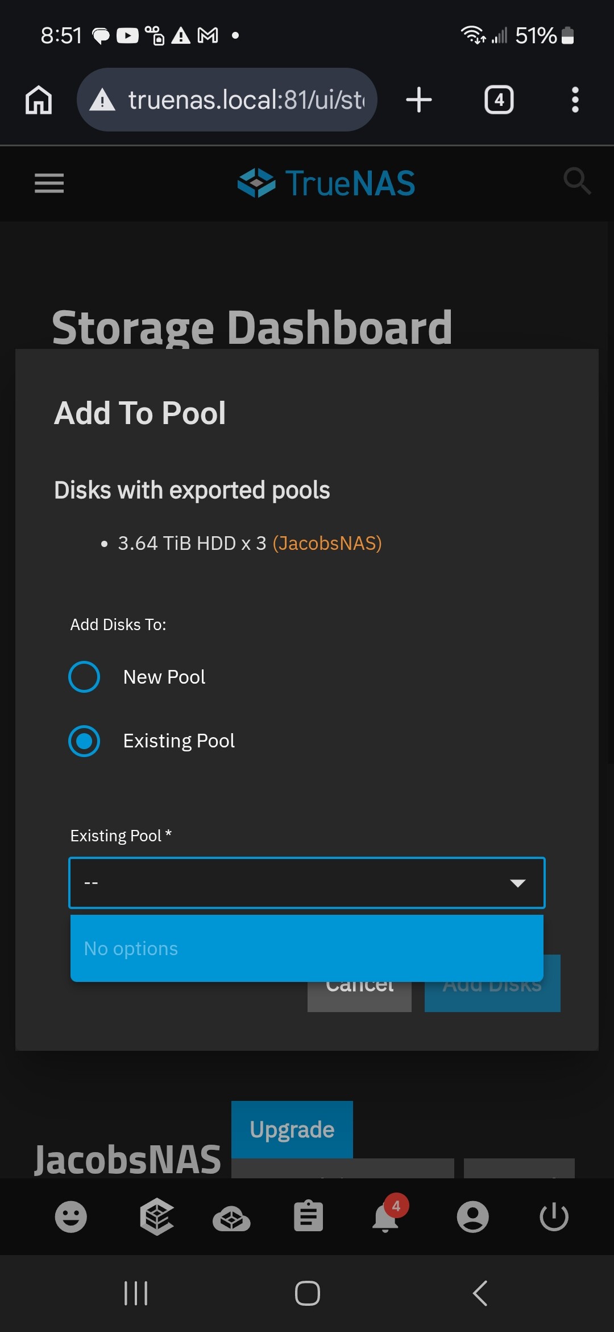The height and width of the screenshot is (1332, 614).
Task: Open the TrueNAS search icon
Action: click(x=576, y=181)
